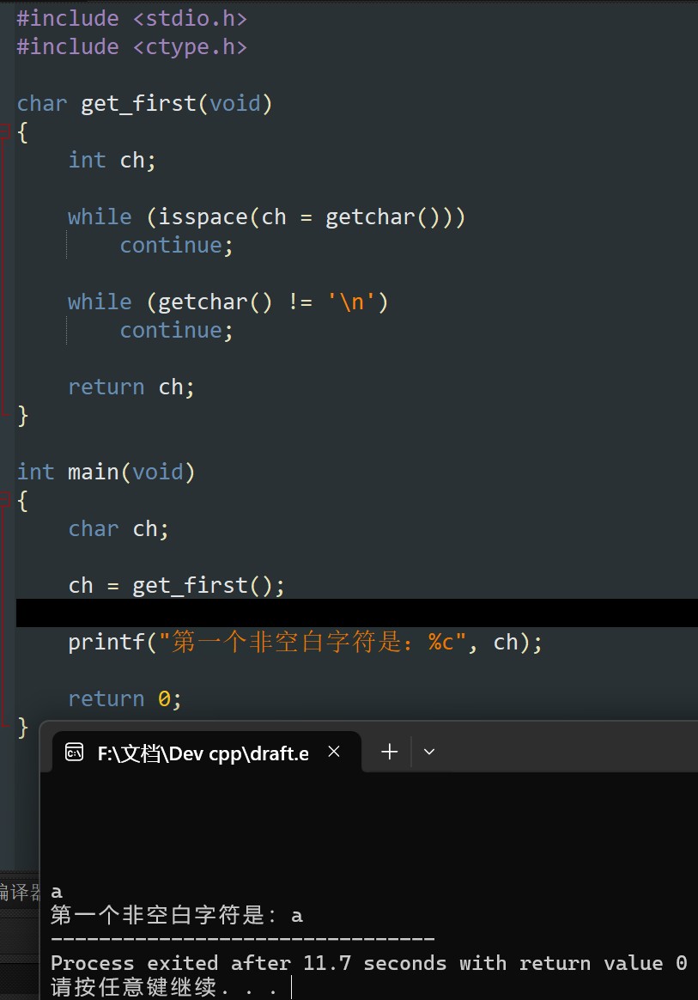Viewport: 698px width, 1000px height.
Task: Close the draft.e terminal tab
Action: (x=333, y=752)
